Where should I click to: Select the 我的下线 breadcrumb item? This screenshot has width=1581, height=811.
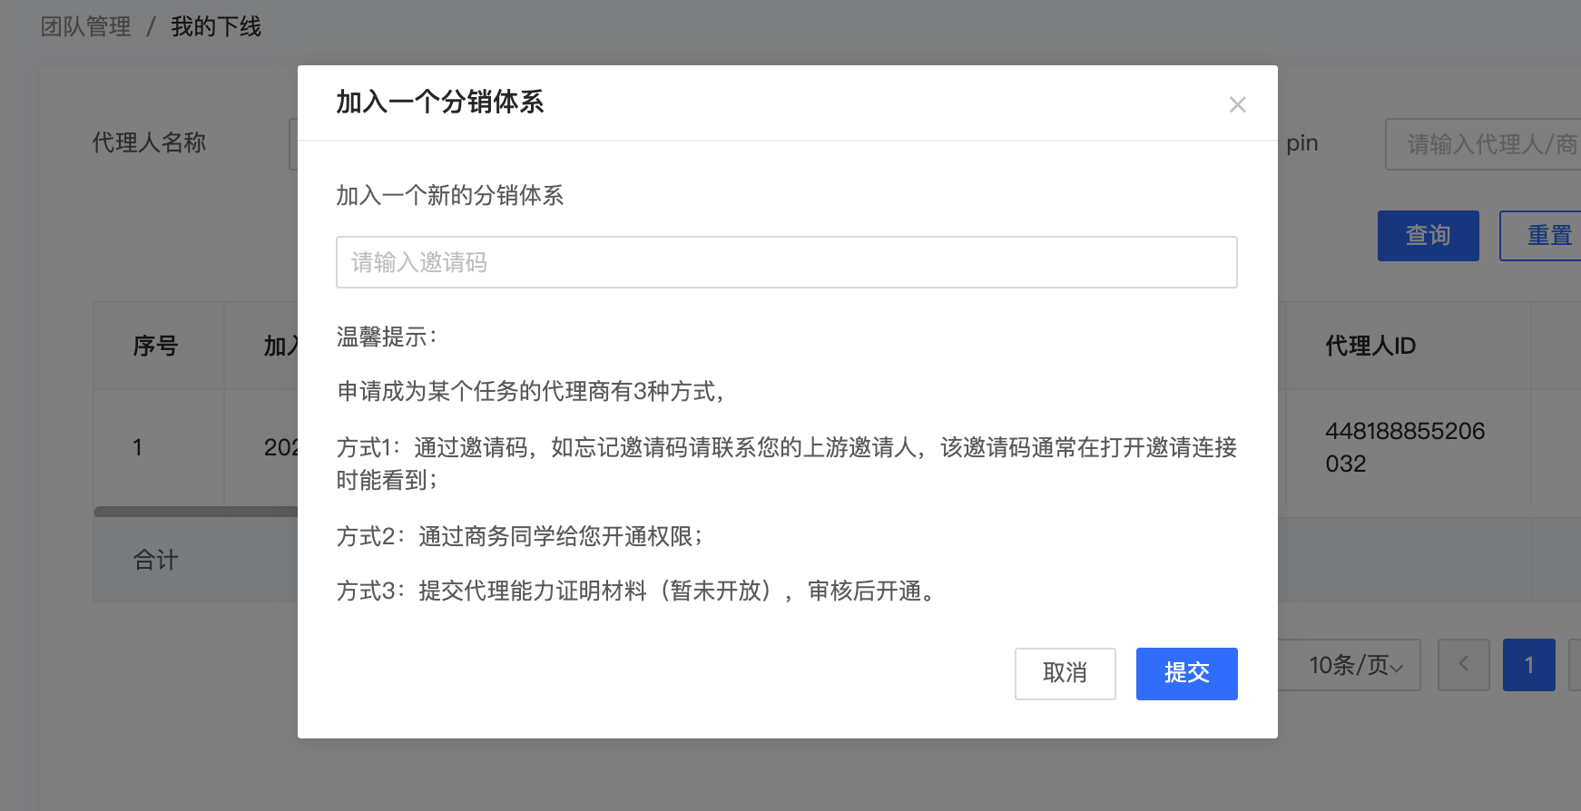tap(216, 27)
